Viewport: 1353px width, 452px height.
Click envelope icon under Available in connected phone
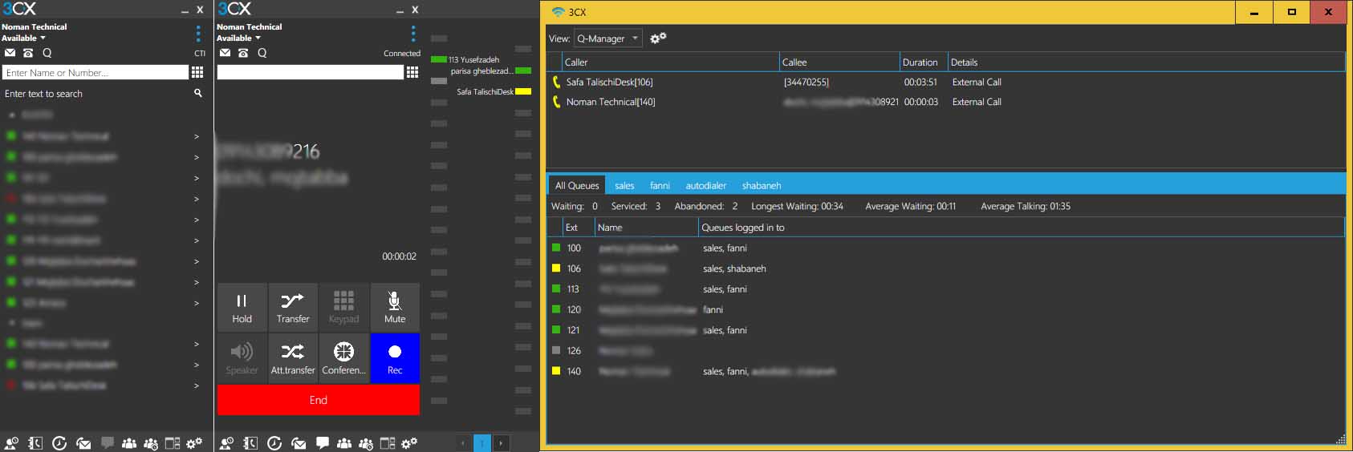click(x=225, y=53)
